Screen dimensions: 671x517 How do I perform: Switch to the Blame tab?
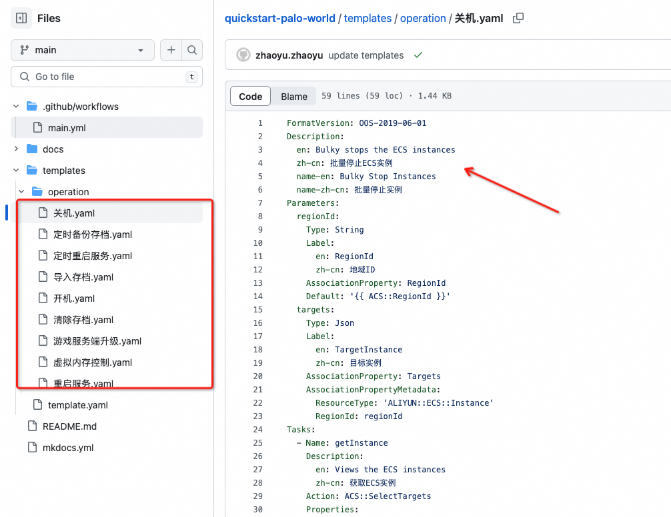click(x=294, y=96)
